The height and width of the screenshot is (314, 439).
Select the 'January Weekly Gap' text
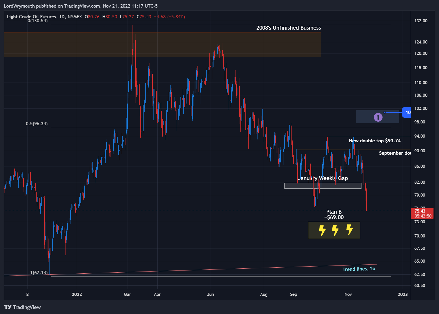[x=323, y=178]
